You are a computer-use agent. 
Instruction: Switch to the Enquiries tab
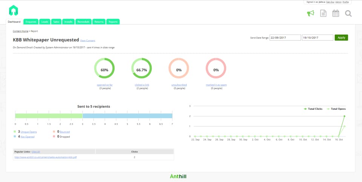pos(31,22)
